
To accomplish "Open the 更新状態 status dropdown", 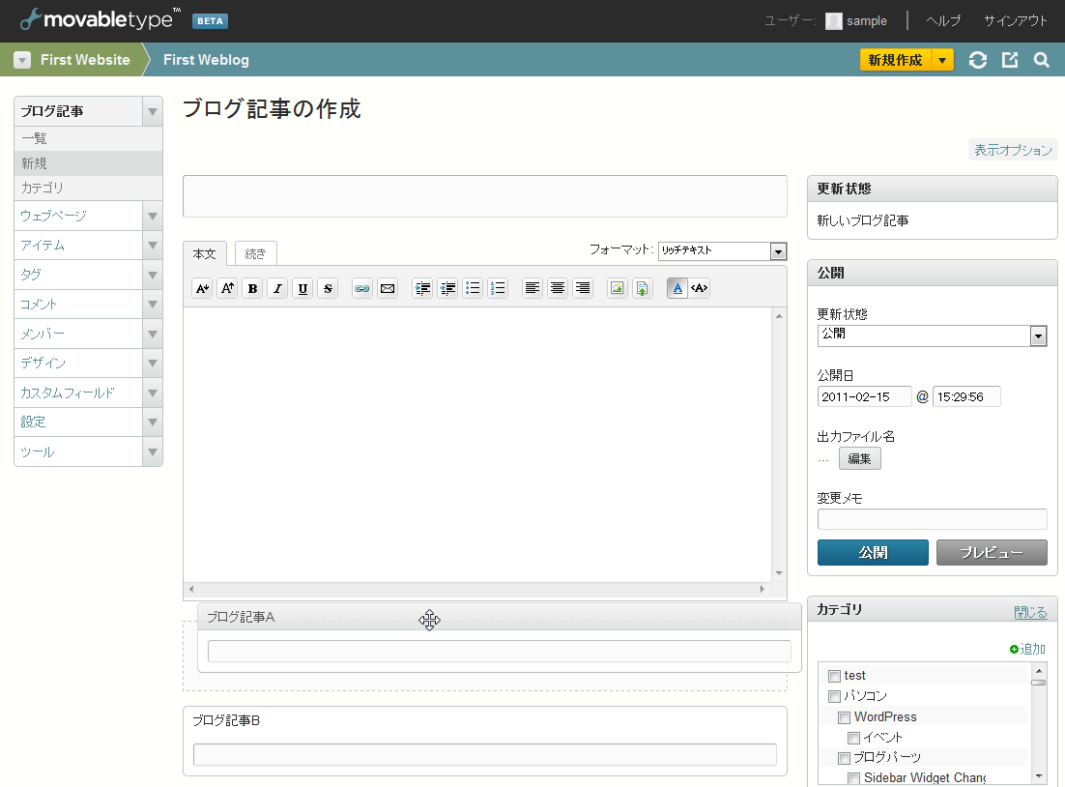I will tap(932, 335).
